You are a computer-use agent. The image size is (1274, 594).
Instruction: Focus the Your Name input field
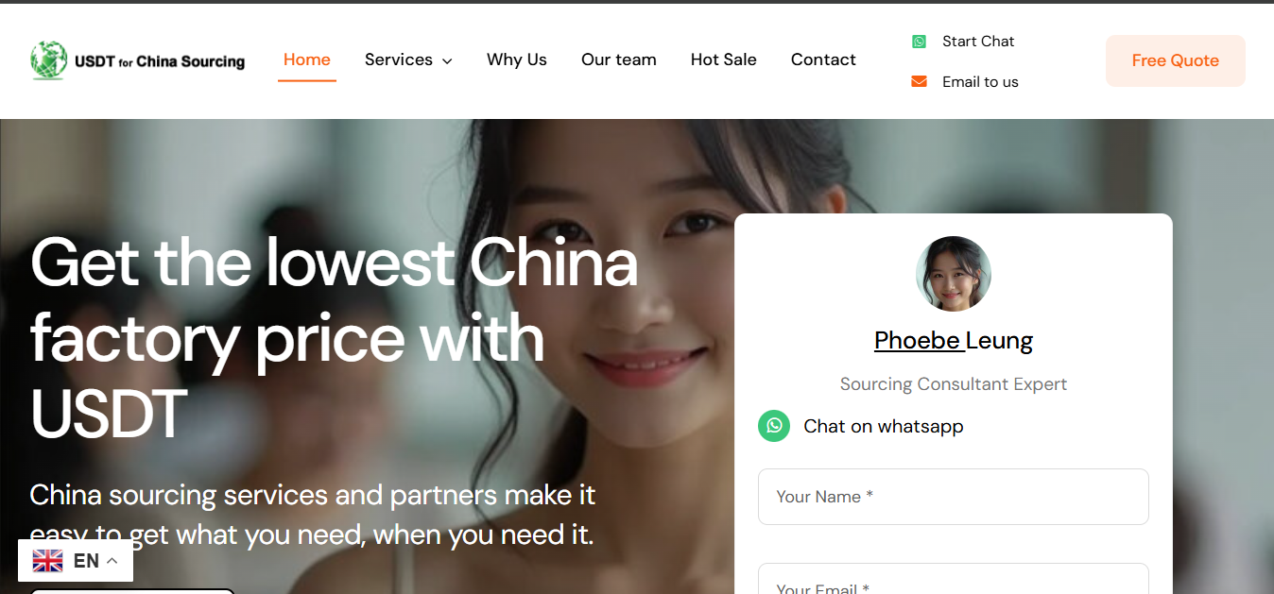click(x=954, y=497)
